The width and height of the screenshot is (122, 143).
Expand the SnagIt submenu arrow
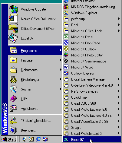pos(119,127)
